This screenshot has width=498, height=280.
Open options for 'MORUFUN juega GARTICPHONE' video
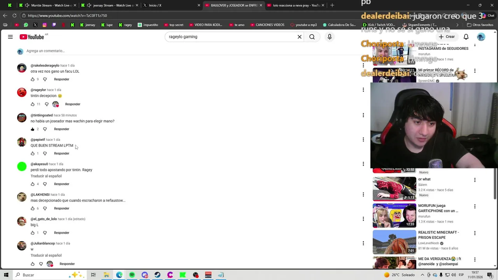pos(475,206)
